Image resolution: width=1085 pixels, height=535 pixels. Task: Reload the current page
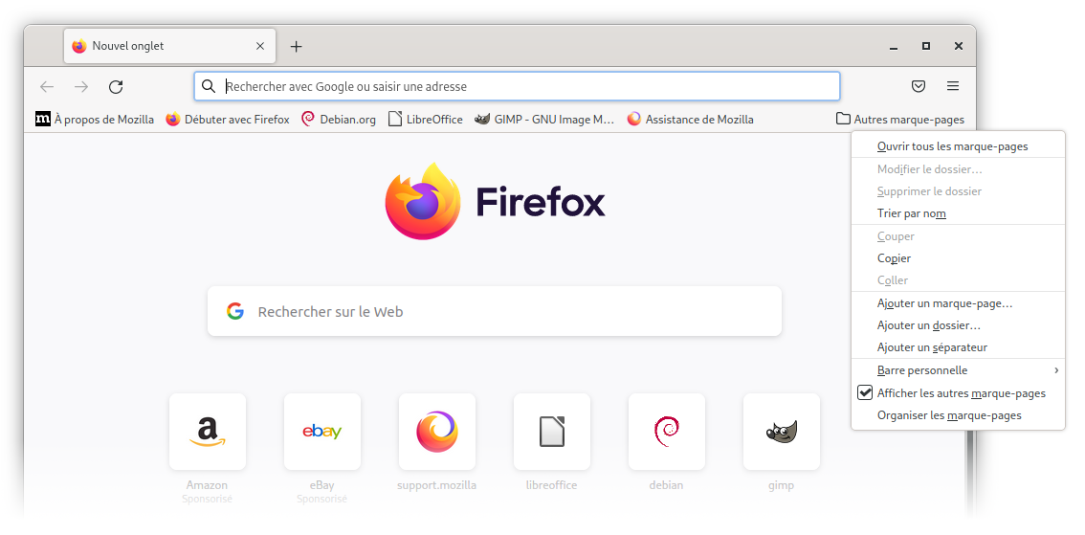pos(117,86)
